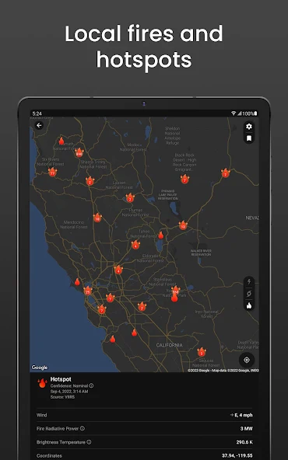Select fire cluster marker labeled 25
Viewport: 288px width, 460px height.
[x=88, y=291]
